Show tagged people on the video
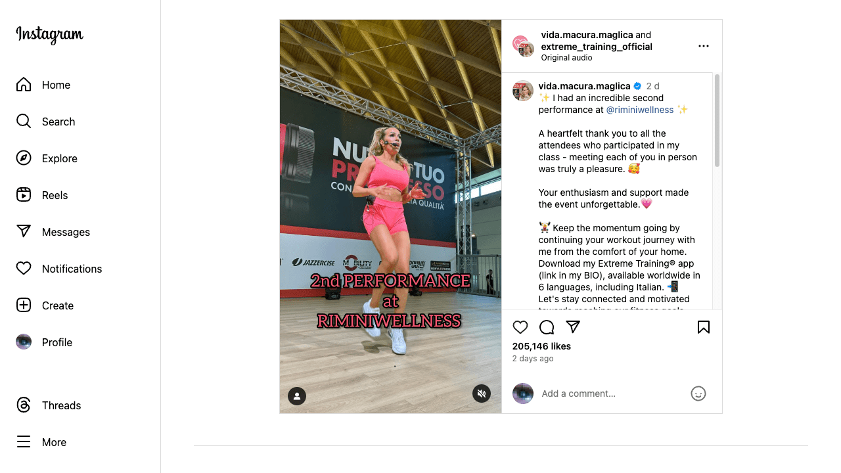This screenshot has height=473, width=841. point(297,396)
